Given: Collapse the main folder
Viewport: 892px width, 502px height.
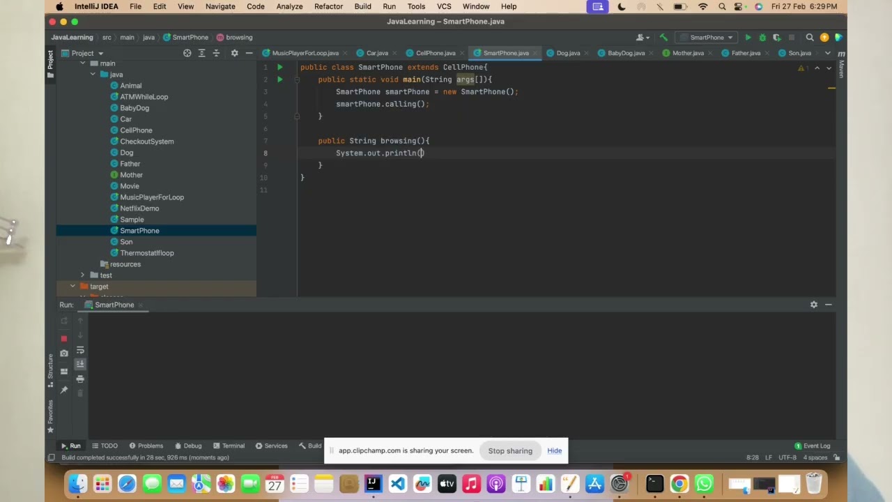Looking at the screenshot, I should (83, 63).
